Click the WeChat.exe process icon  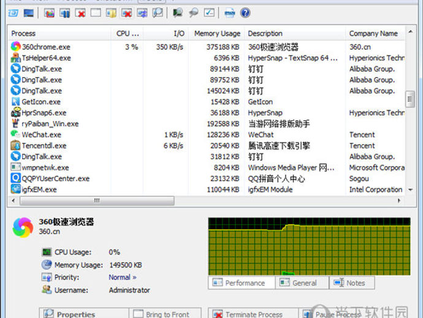[x=16, y=134]
